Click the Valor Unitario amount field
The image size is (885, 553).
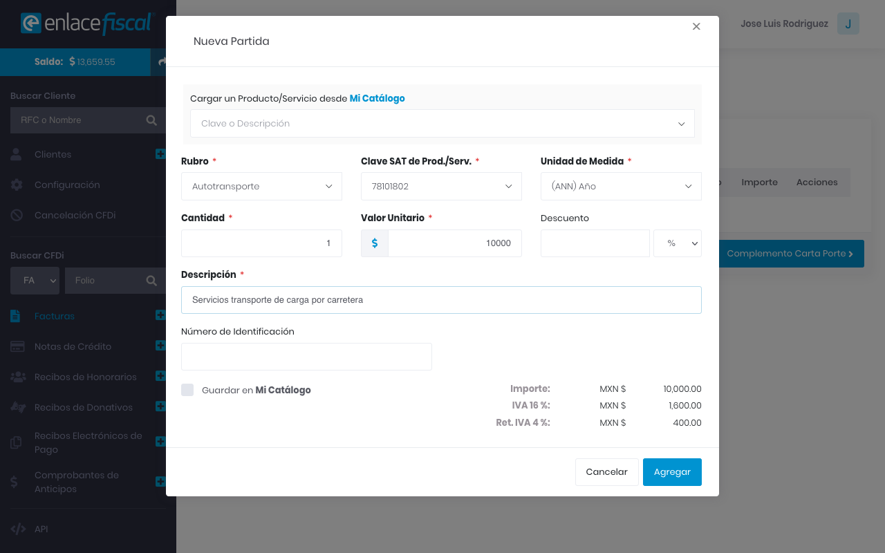455,243
